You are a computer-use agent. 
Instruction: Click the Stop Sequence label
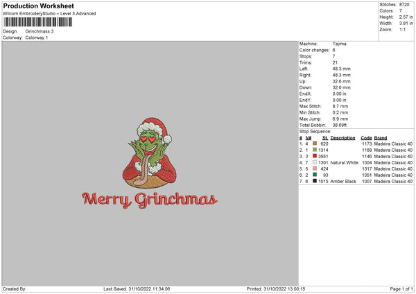coord(315,132)
